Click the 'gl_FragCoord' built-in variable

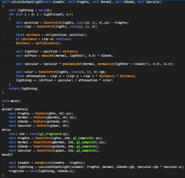(x=50, y=134)
